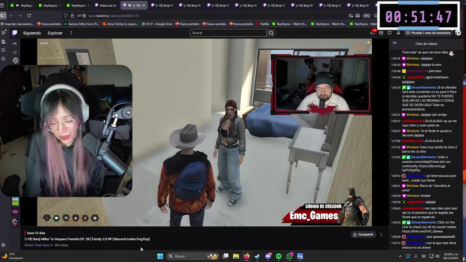Open the three-dot menu beside Explorar
The height and width of the screenshot is (262, 466).
tap(71, 33)
